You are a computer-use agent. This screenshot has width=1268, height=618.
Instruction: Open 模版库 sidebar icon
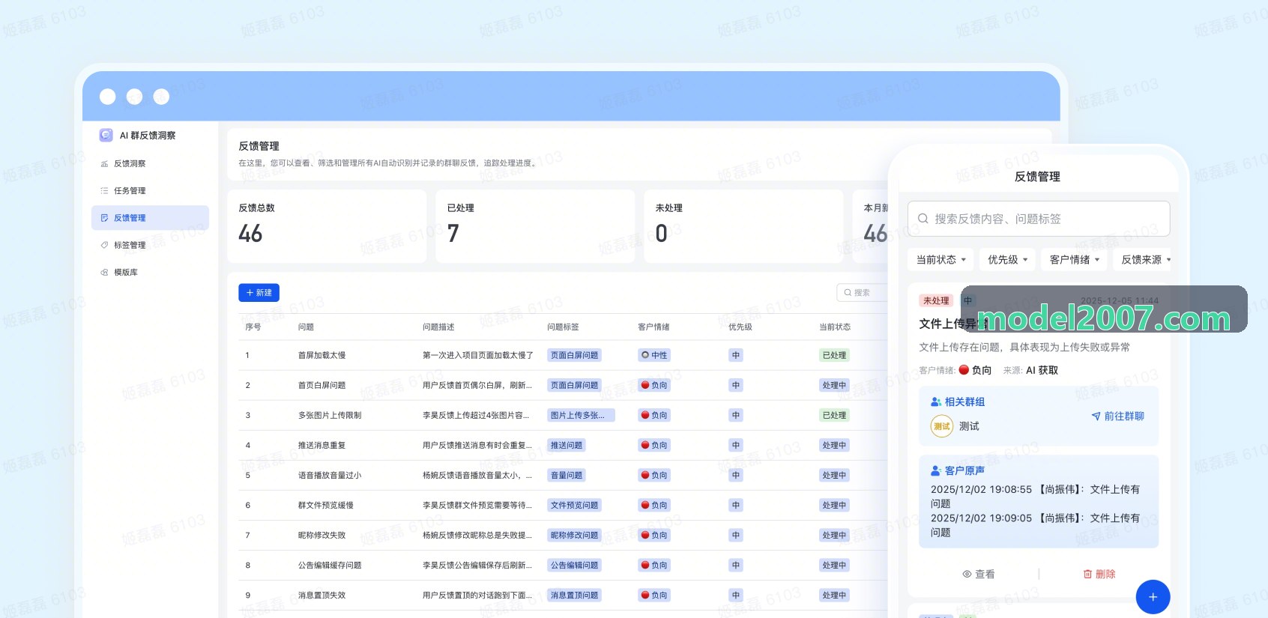104,272
